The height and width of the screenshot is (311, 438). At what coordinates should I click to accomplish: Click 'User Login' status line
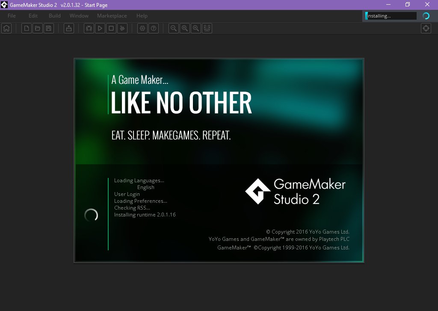[127, 194]
